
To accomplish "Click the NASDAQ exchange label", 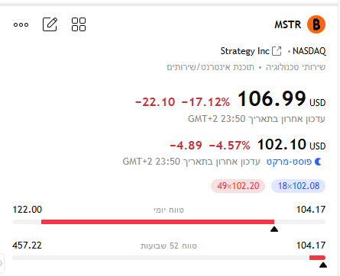I will [x=309, y=51].
